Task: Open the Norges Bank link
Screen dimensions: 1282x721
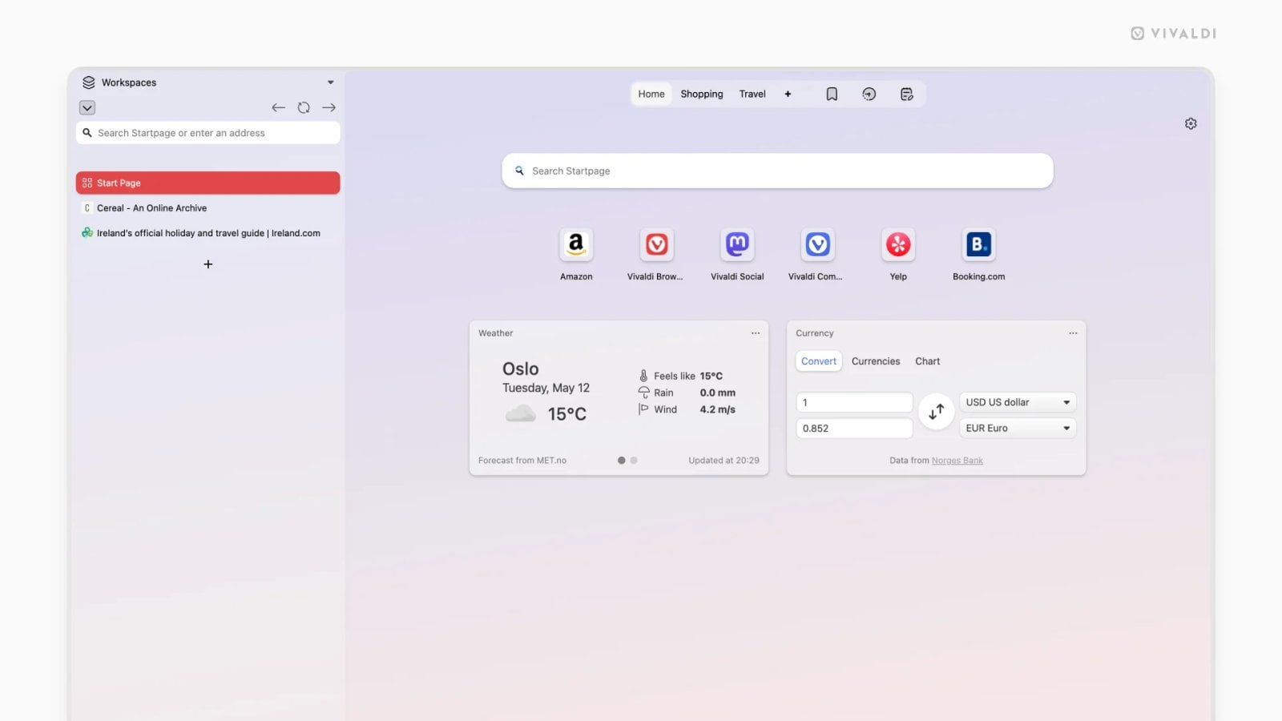Action: [x=957, y=461]
